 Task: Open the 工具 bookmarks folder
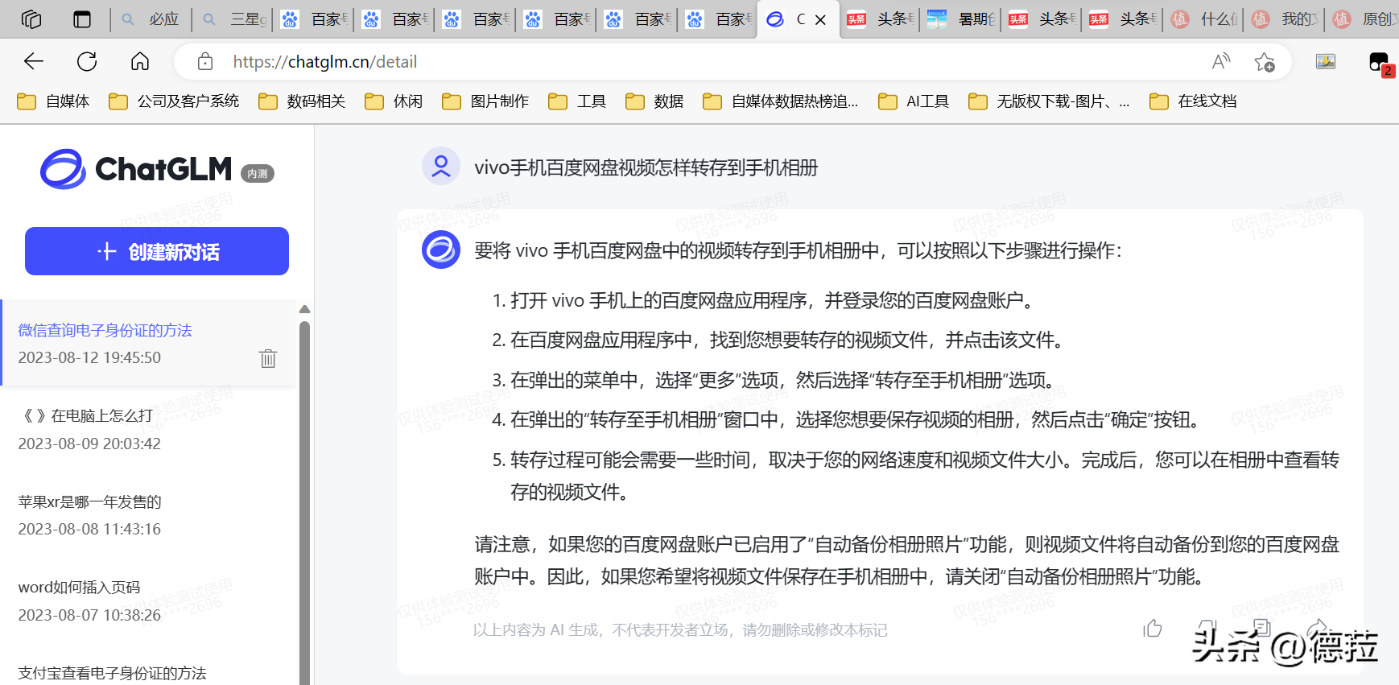click(577, 101)
